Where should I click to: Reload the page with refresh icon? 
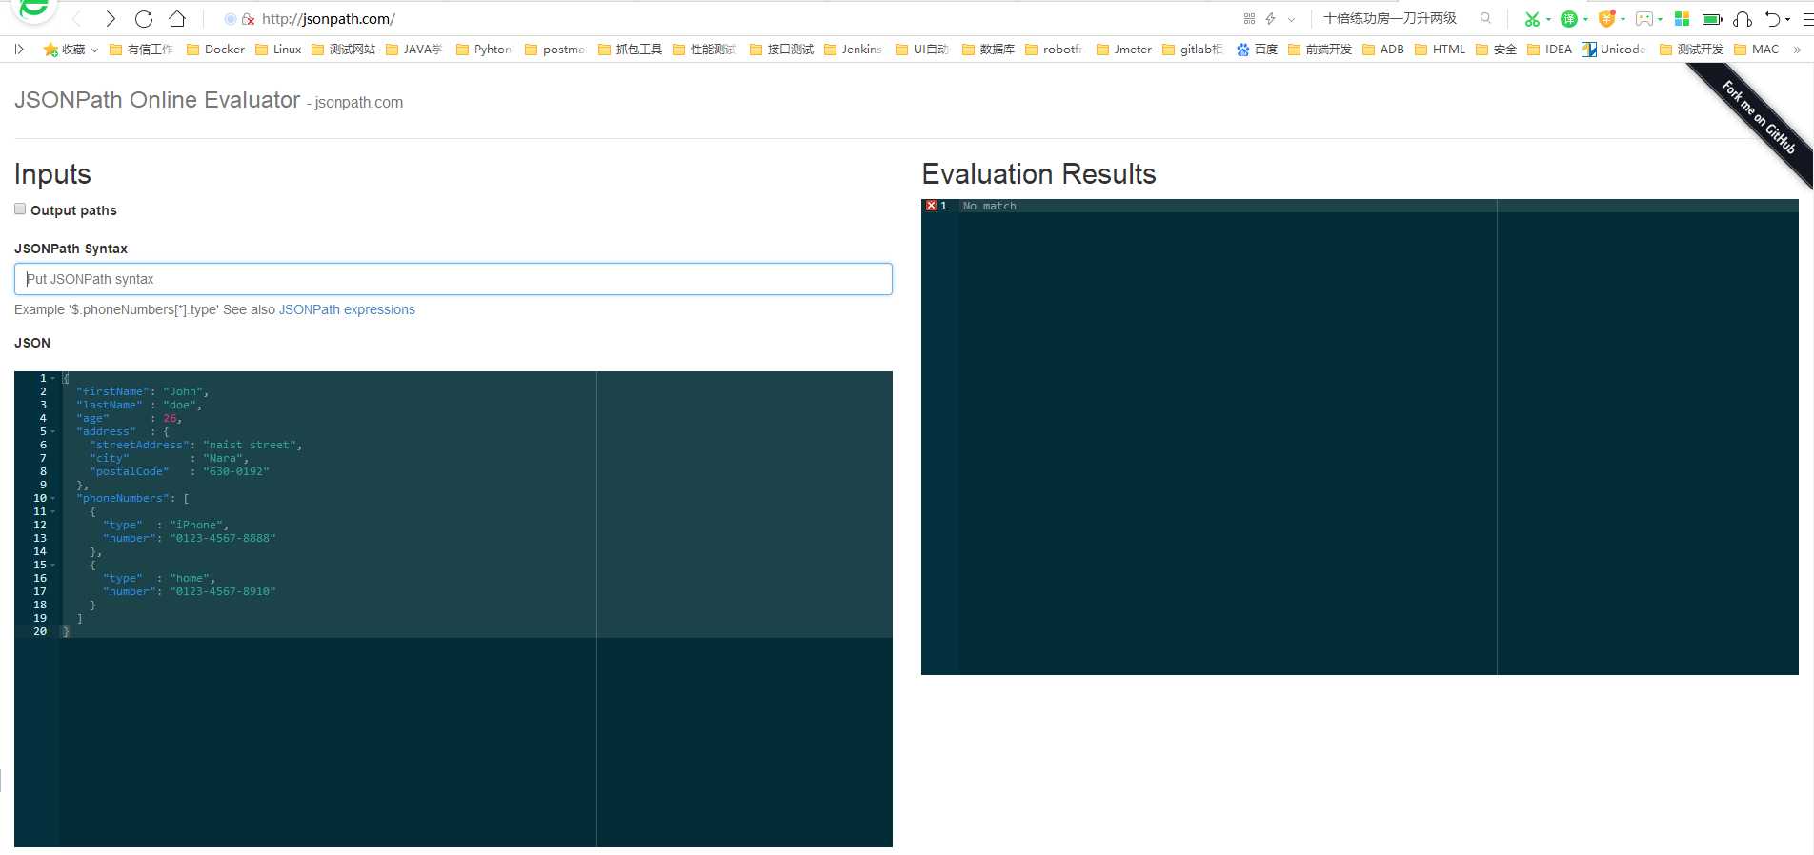[144, 19]
